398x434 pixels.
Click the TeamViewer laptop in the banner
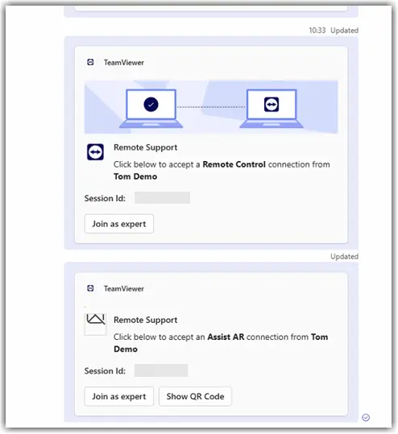(x=272, y=109)
